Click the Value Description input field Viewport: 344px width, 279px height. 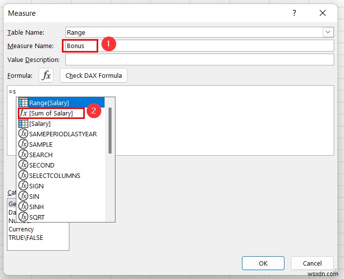199,59
